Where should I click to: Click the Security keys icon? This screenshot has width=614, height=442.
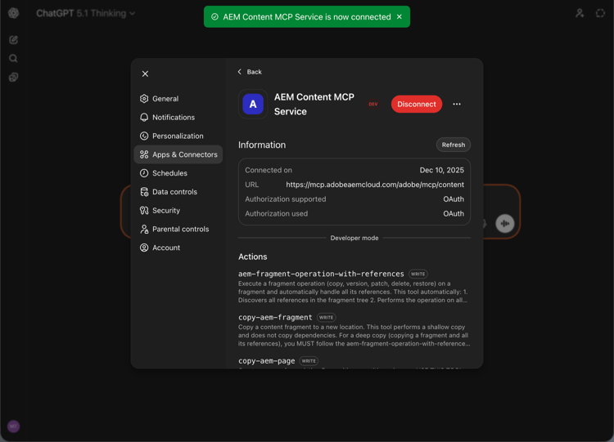tap(144, 210)
